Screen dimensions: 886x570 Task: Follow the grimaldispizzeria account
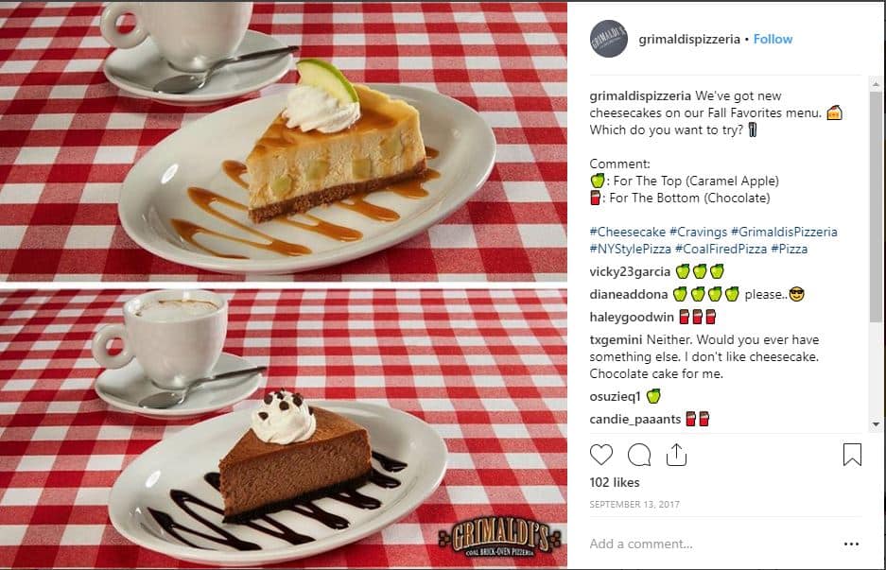tap(773, 39)
